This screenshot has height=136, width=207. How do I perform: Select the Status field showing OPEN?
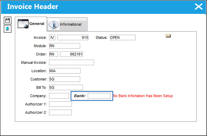pyautogui.click(x=123, y=37)
